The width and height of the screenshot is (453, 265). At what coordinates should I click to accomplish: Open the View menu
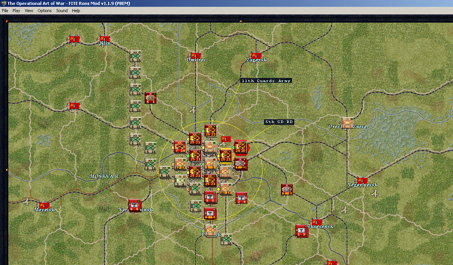click(29, 11)
